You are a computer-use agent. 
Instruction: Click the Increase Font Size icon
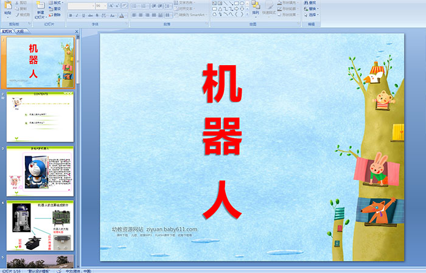click(111, 5)
